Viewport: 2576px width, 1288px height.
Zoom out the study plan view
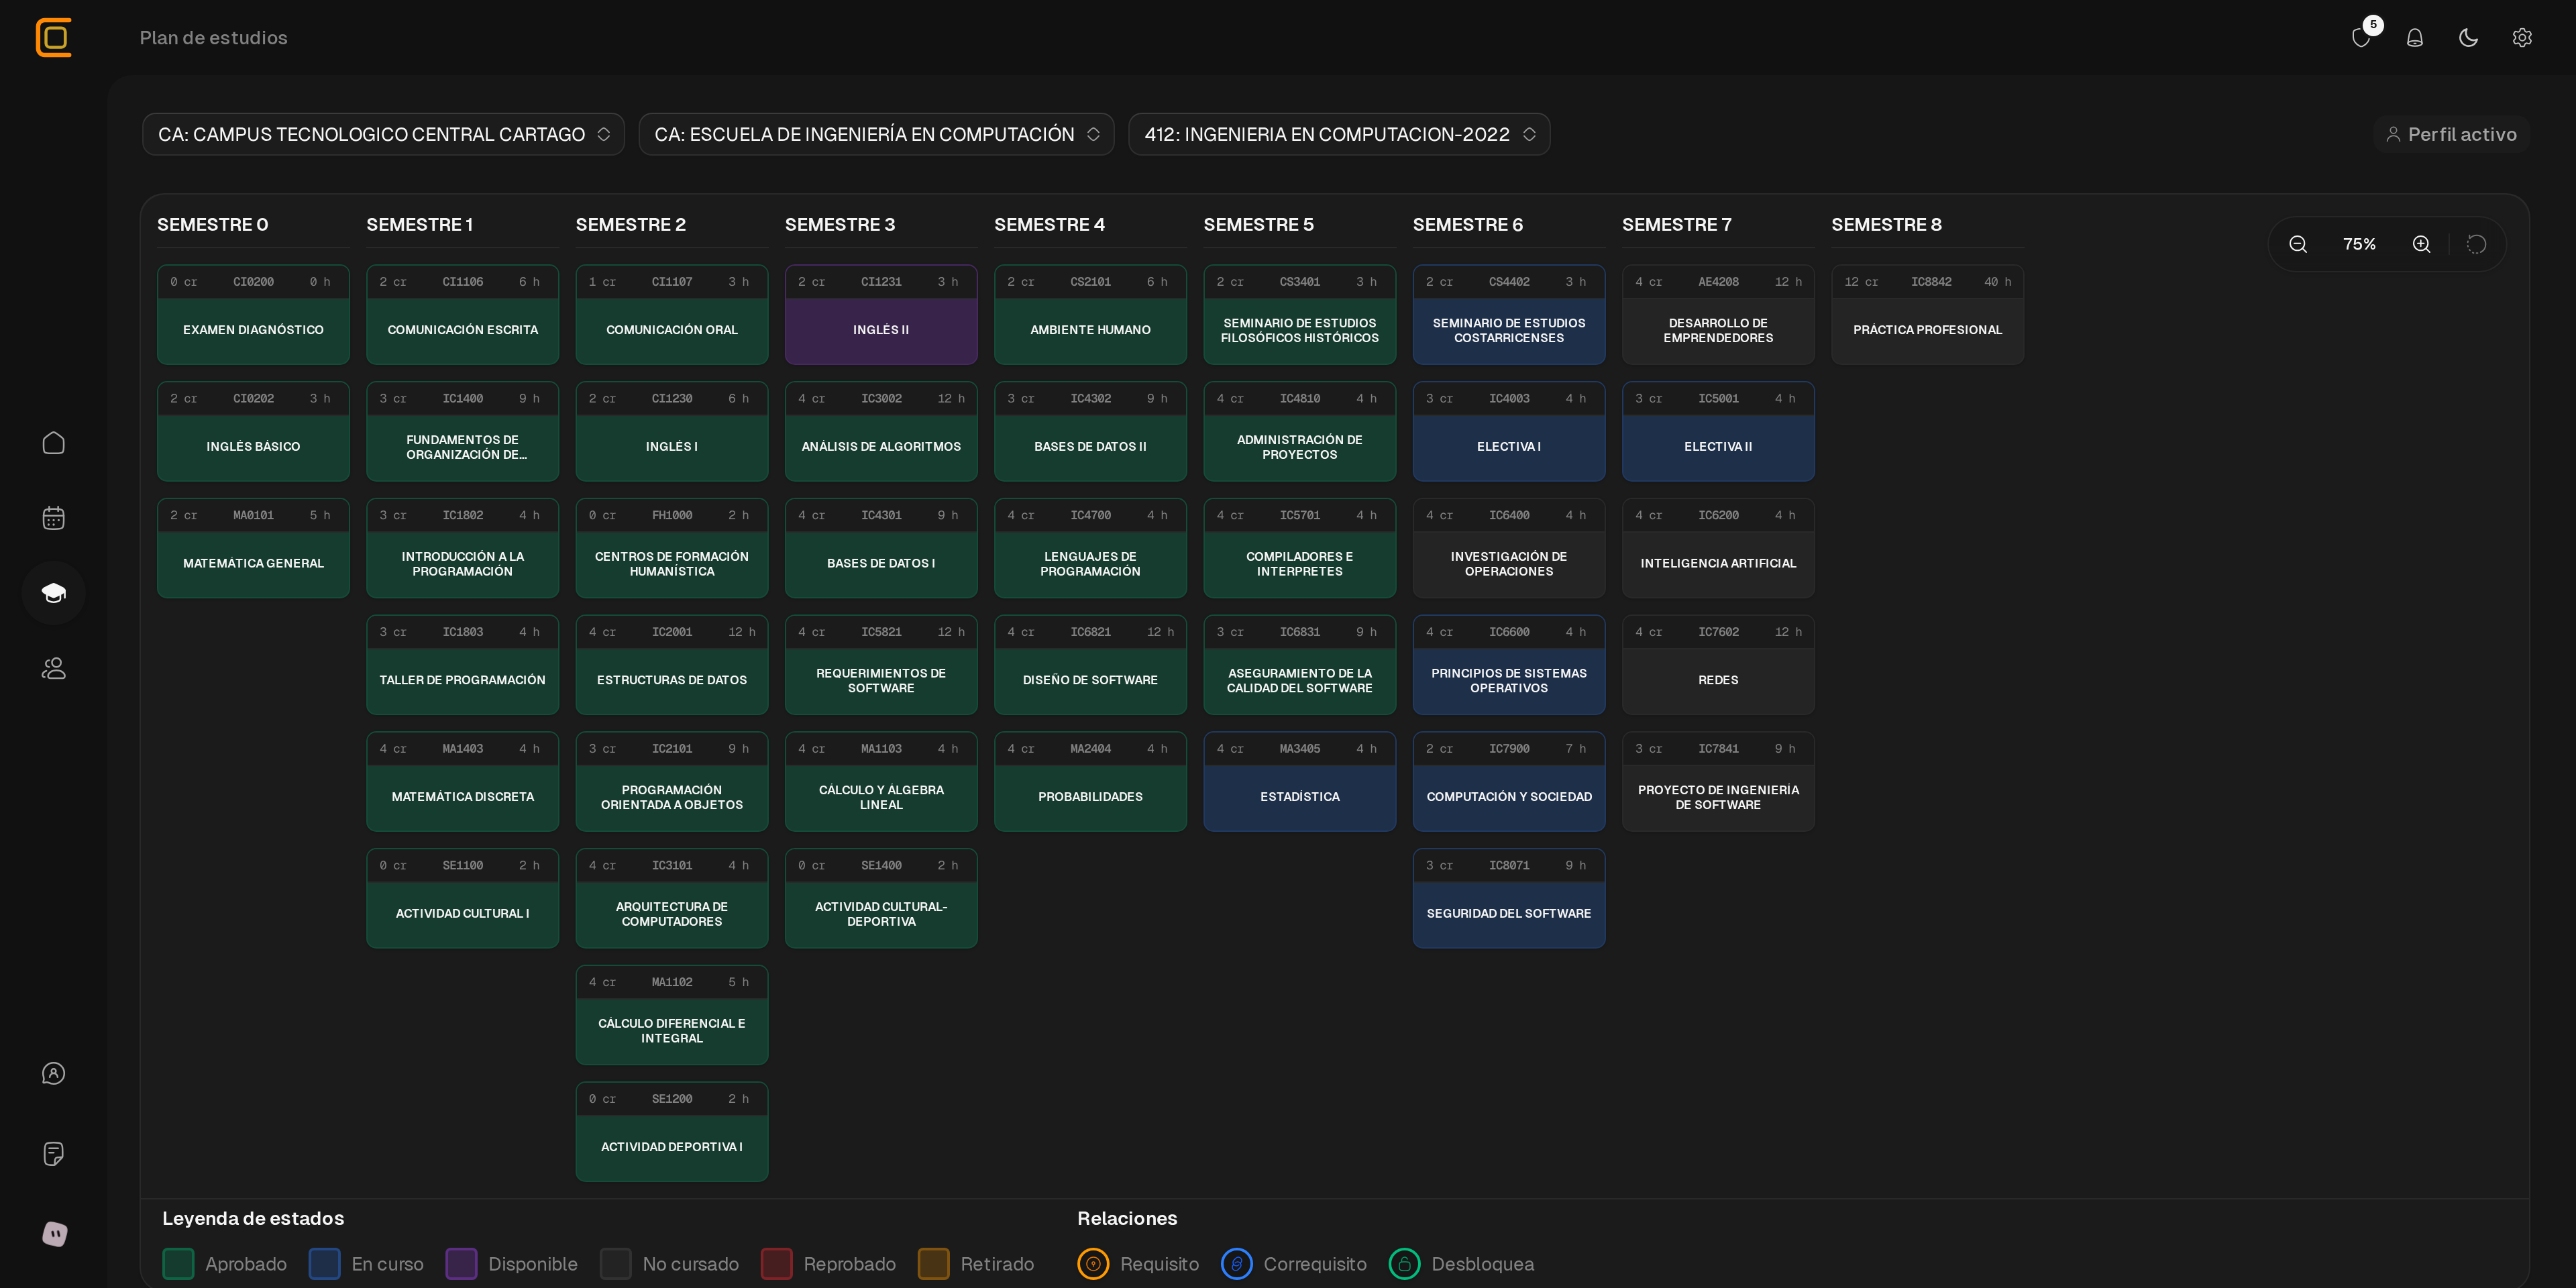tap(2298, 244)
